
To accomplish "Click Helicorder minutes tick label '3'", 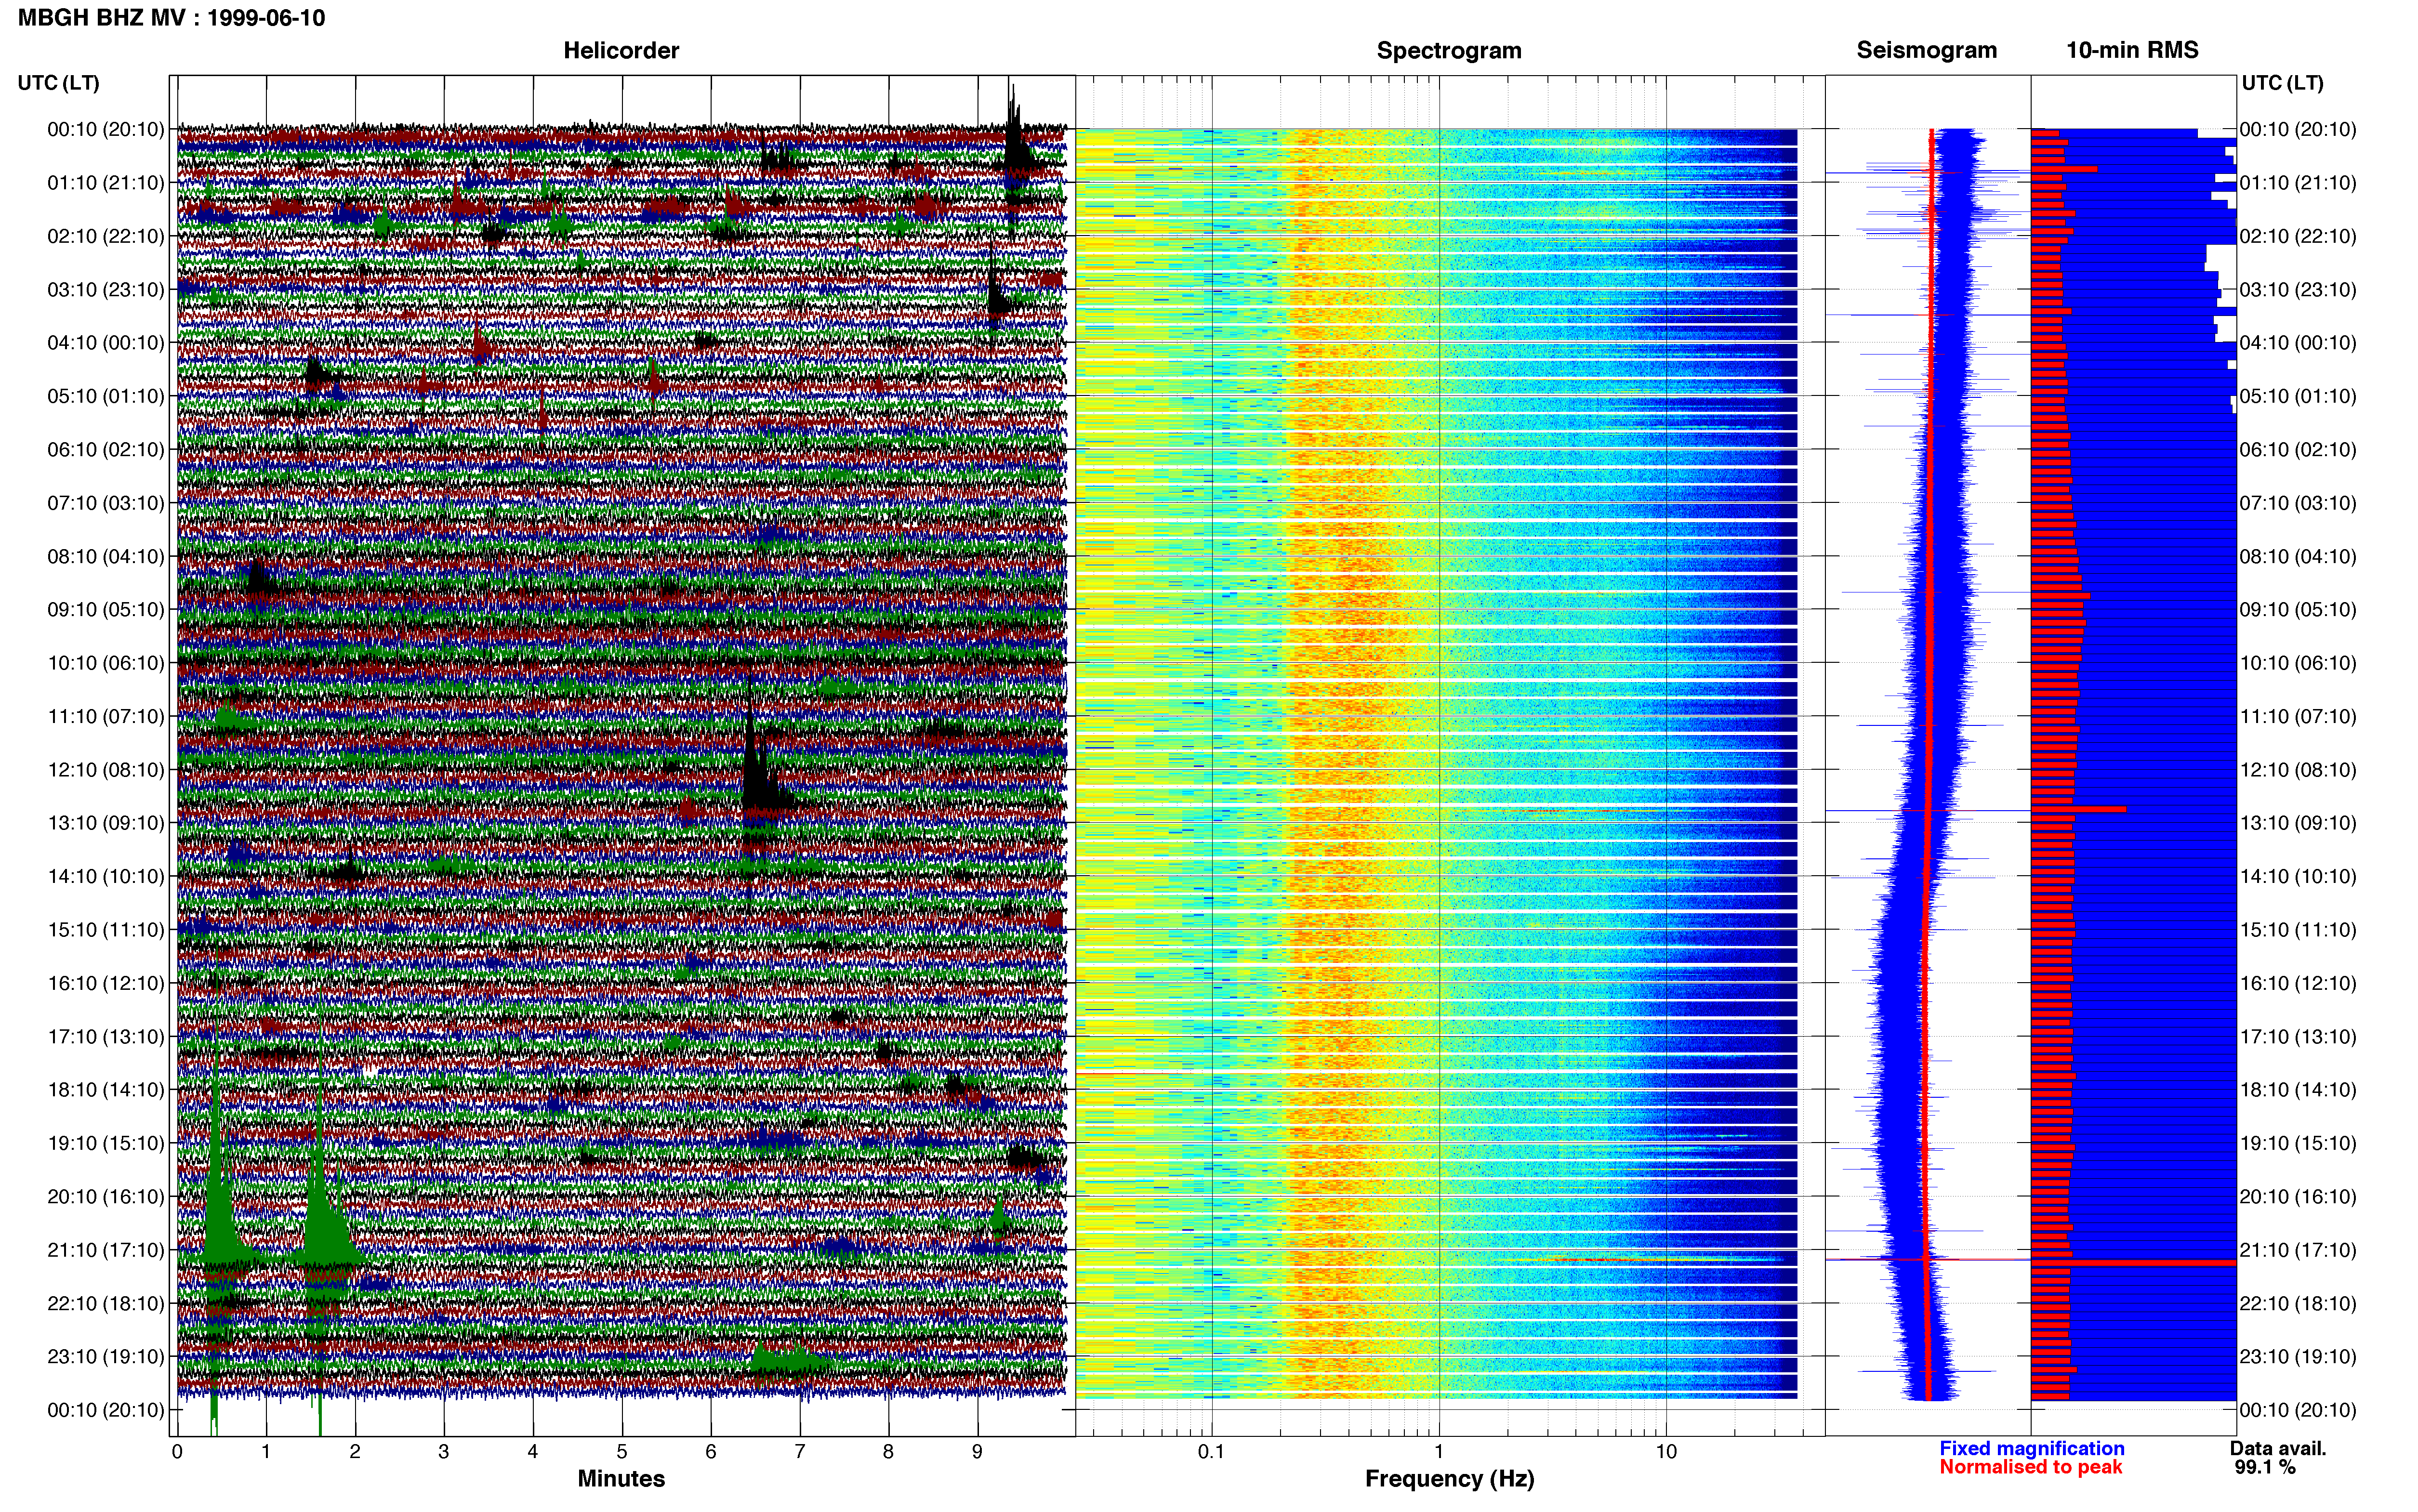I will pos(444,1452).
